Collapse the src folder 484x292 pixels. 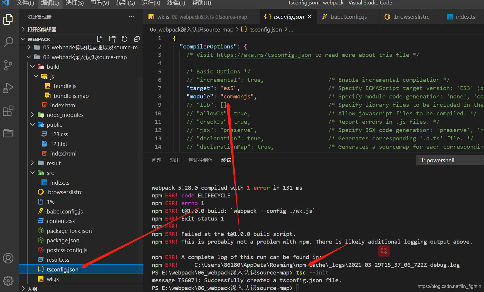[32, 173]
